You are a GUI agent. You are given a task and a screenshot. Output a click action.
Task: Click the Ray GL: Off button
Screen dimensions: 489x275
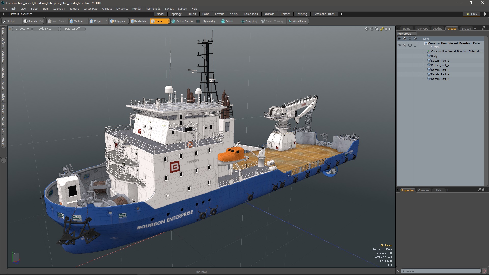pos(72,29)
